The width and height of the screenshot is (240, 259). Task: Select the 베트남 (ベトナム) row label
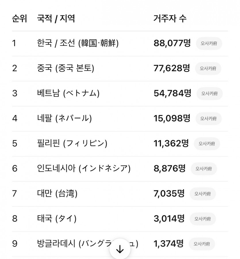(68, 93)
